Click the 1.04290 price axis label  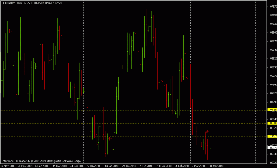point(273,102)
